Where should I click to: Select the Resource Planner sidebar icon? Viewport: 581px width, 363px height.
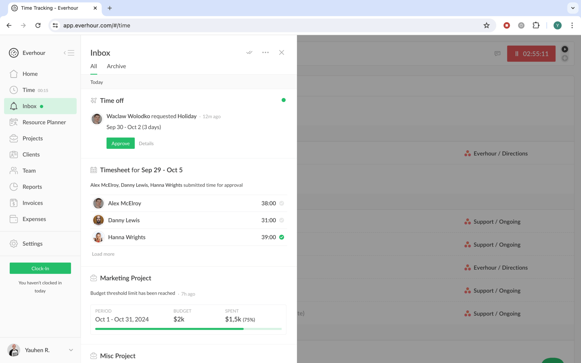click(x=14, y=122)
